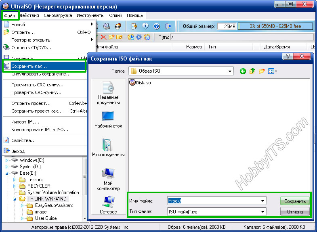Open the Помощь menu
This screenshot has height=232, width=317.
pos(135,15)
